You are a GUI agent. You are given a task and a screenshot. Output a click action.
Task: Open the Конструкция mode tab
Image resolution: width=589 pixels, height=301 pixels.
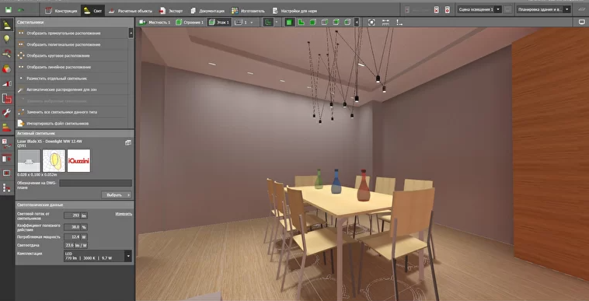(61, 11)
